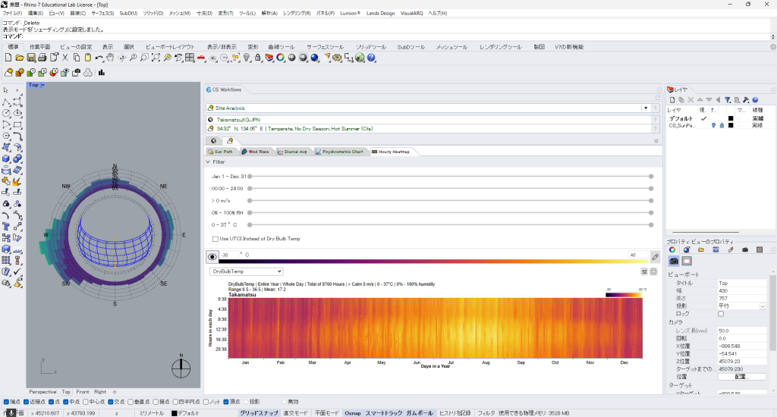
Task: Click the heatmap pencil edit icon
Action: pos(655,257)
